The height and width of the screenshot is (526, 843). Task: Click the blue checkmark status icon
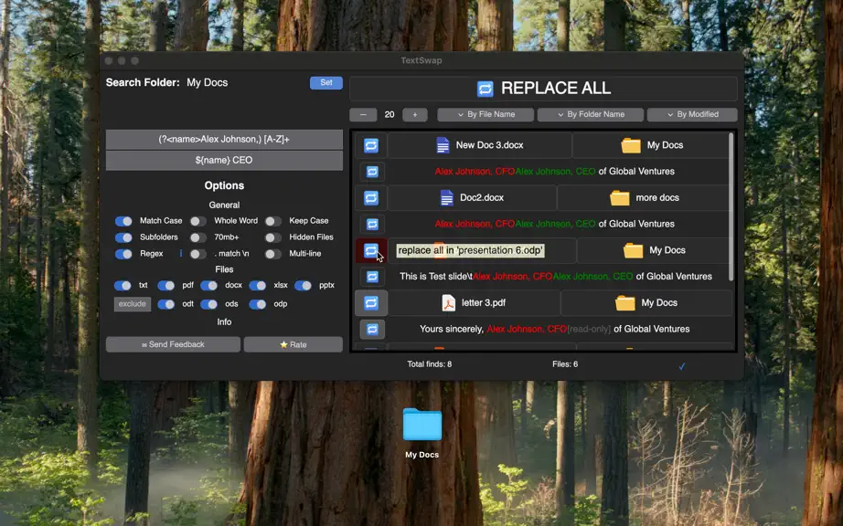(x=682, y=366)
